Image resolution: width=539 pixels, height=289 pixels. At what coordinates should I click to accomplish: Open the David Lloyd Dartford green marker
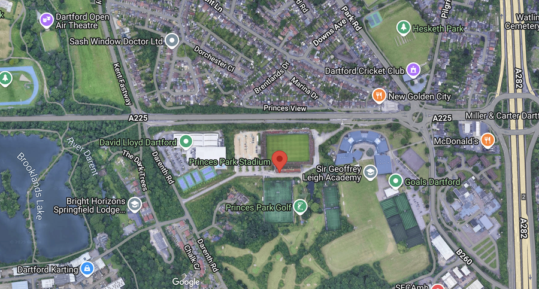pyautogui.click(x=186, y=142)
